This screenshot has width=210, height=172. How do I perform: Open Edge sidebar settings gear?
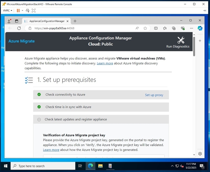(x=200, y=154)
